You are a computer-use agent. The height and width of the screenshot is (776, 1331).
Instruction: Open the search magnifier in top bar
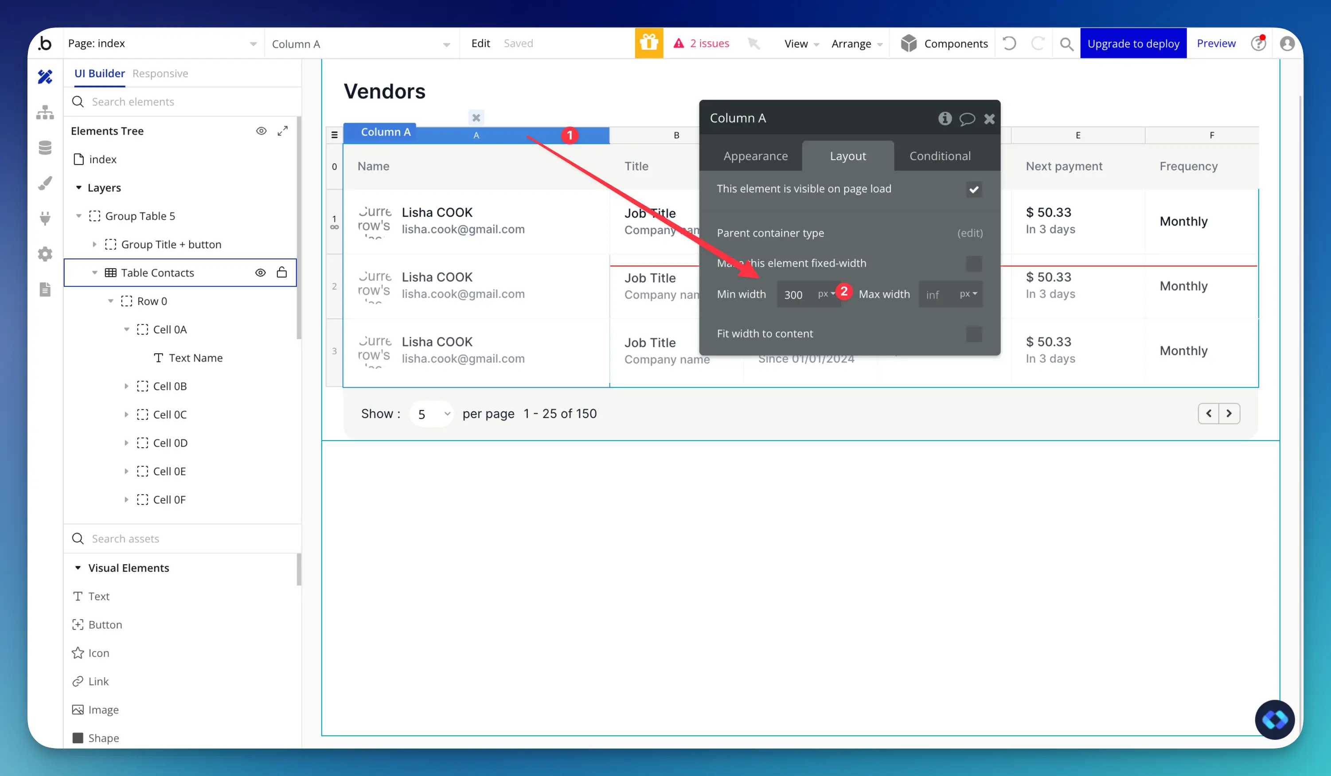pos(1066,44)
